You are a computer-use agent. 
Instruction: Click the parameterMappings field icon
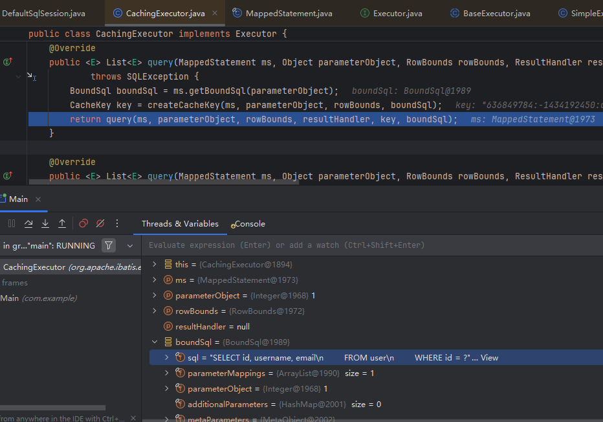[180, 372]
